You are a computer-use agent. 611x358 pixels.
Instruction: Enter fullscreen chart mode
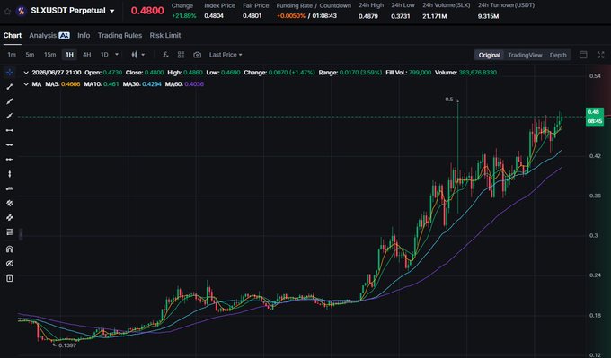tap(601, 55)
